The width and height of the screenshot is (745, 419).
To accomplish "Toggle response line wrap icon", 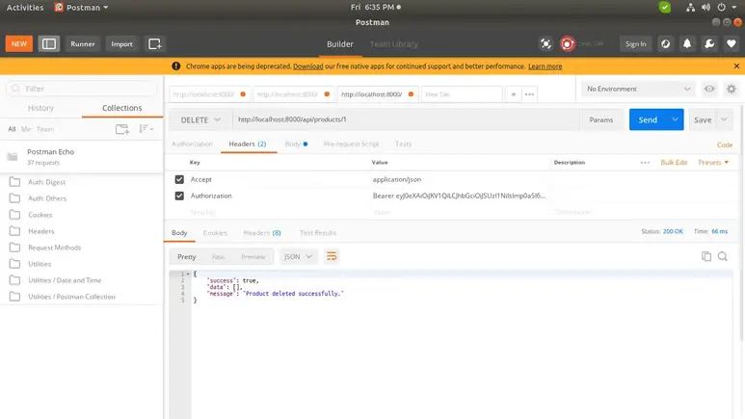I will pos(333,256).
